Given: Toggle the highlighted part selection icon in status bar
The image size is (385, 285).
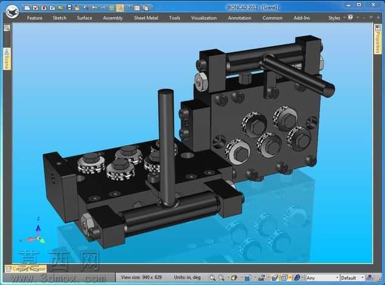Looking at the screenshot, I should (x=284, y=278).
